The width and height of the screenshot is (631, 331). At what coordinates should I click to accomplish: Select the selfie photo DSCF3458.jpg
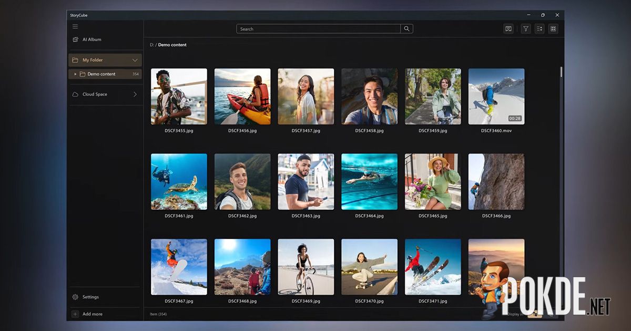pyautogui.click(x=370, y=97)
